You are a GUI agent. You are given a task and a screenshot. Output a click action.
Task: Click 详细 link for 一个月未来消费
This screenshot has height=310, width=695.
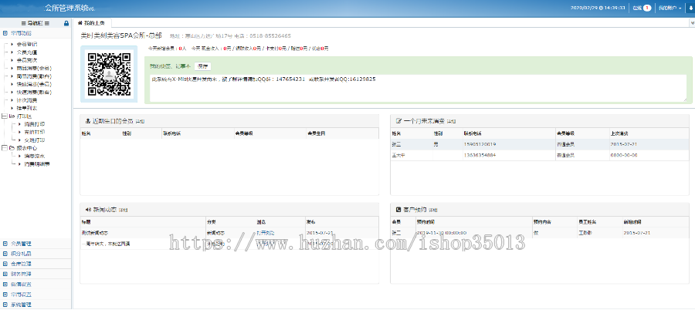pyautogui.click(x=451, y=121)
